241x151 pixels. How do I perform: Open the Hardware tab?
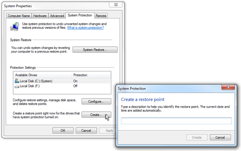40,16
